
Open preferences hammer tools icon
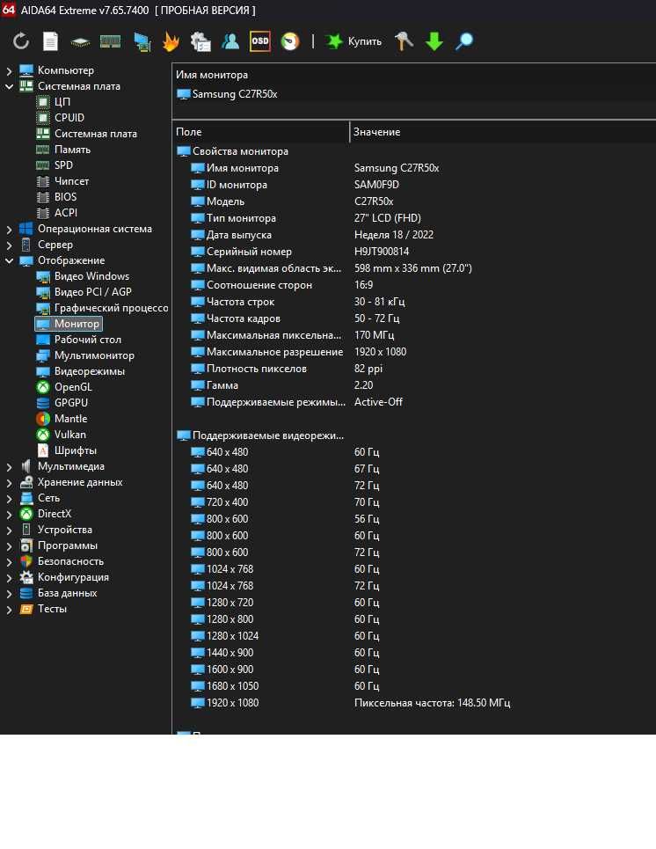pyautogui.click(x=404, y=41)
